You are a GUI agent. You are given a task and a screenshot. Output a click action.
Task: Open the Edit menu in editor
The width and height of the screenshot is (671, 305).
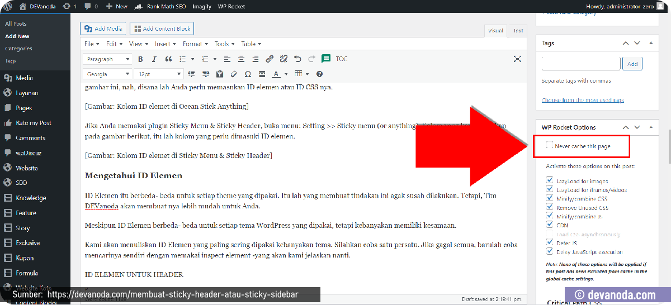114,44
